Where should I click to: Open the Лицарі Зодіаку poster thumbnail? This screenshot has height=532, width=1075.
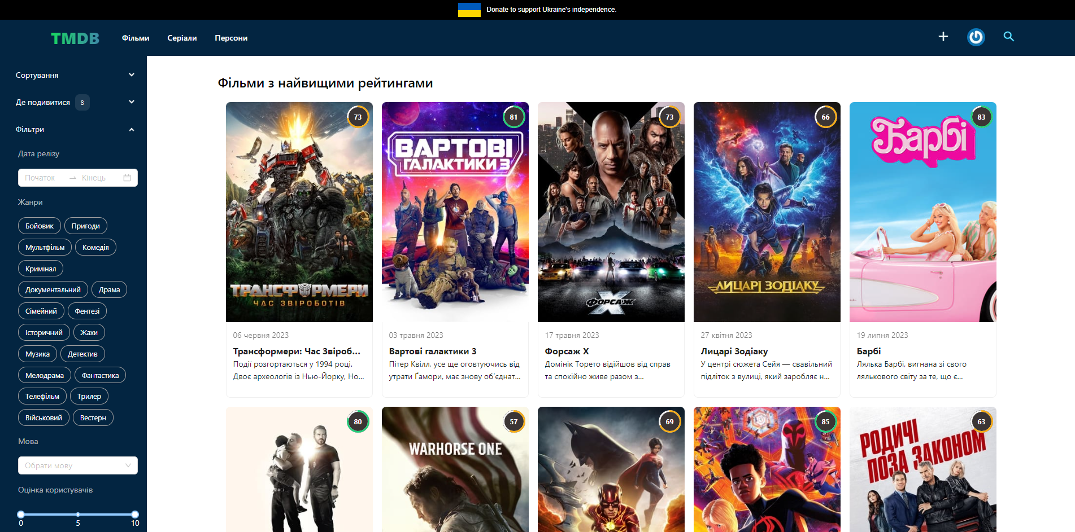[767, 212]
